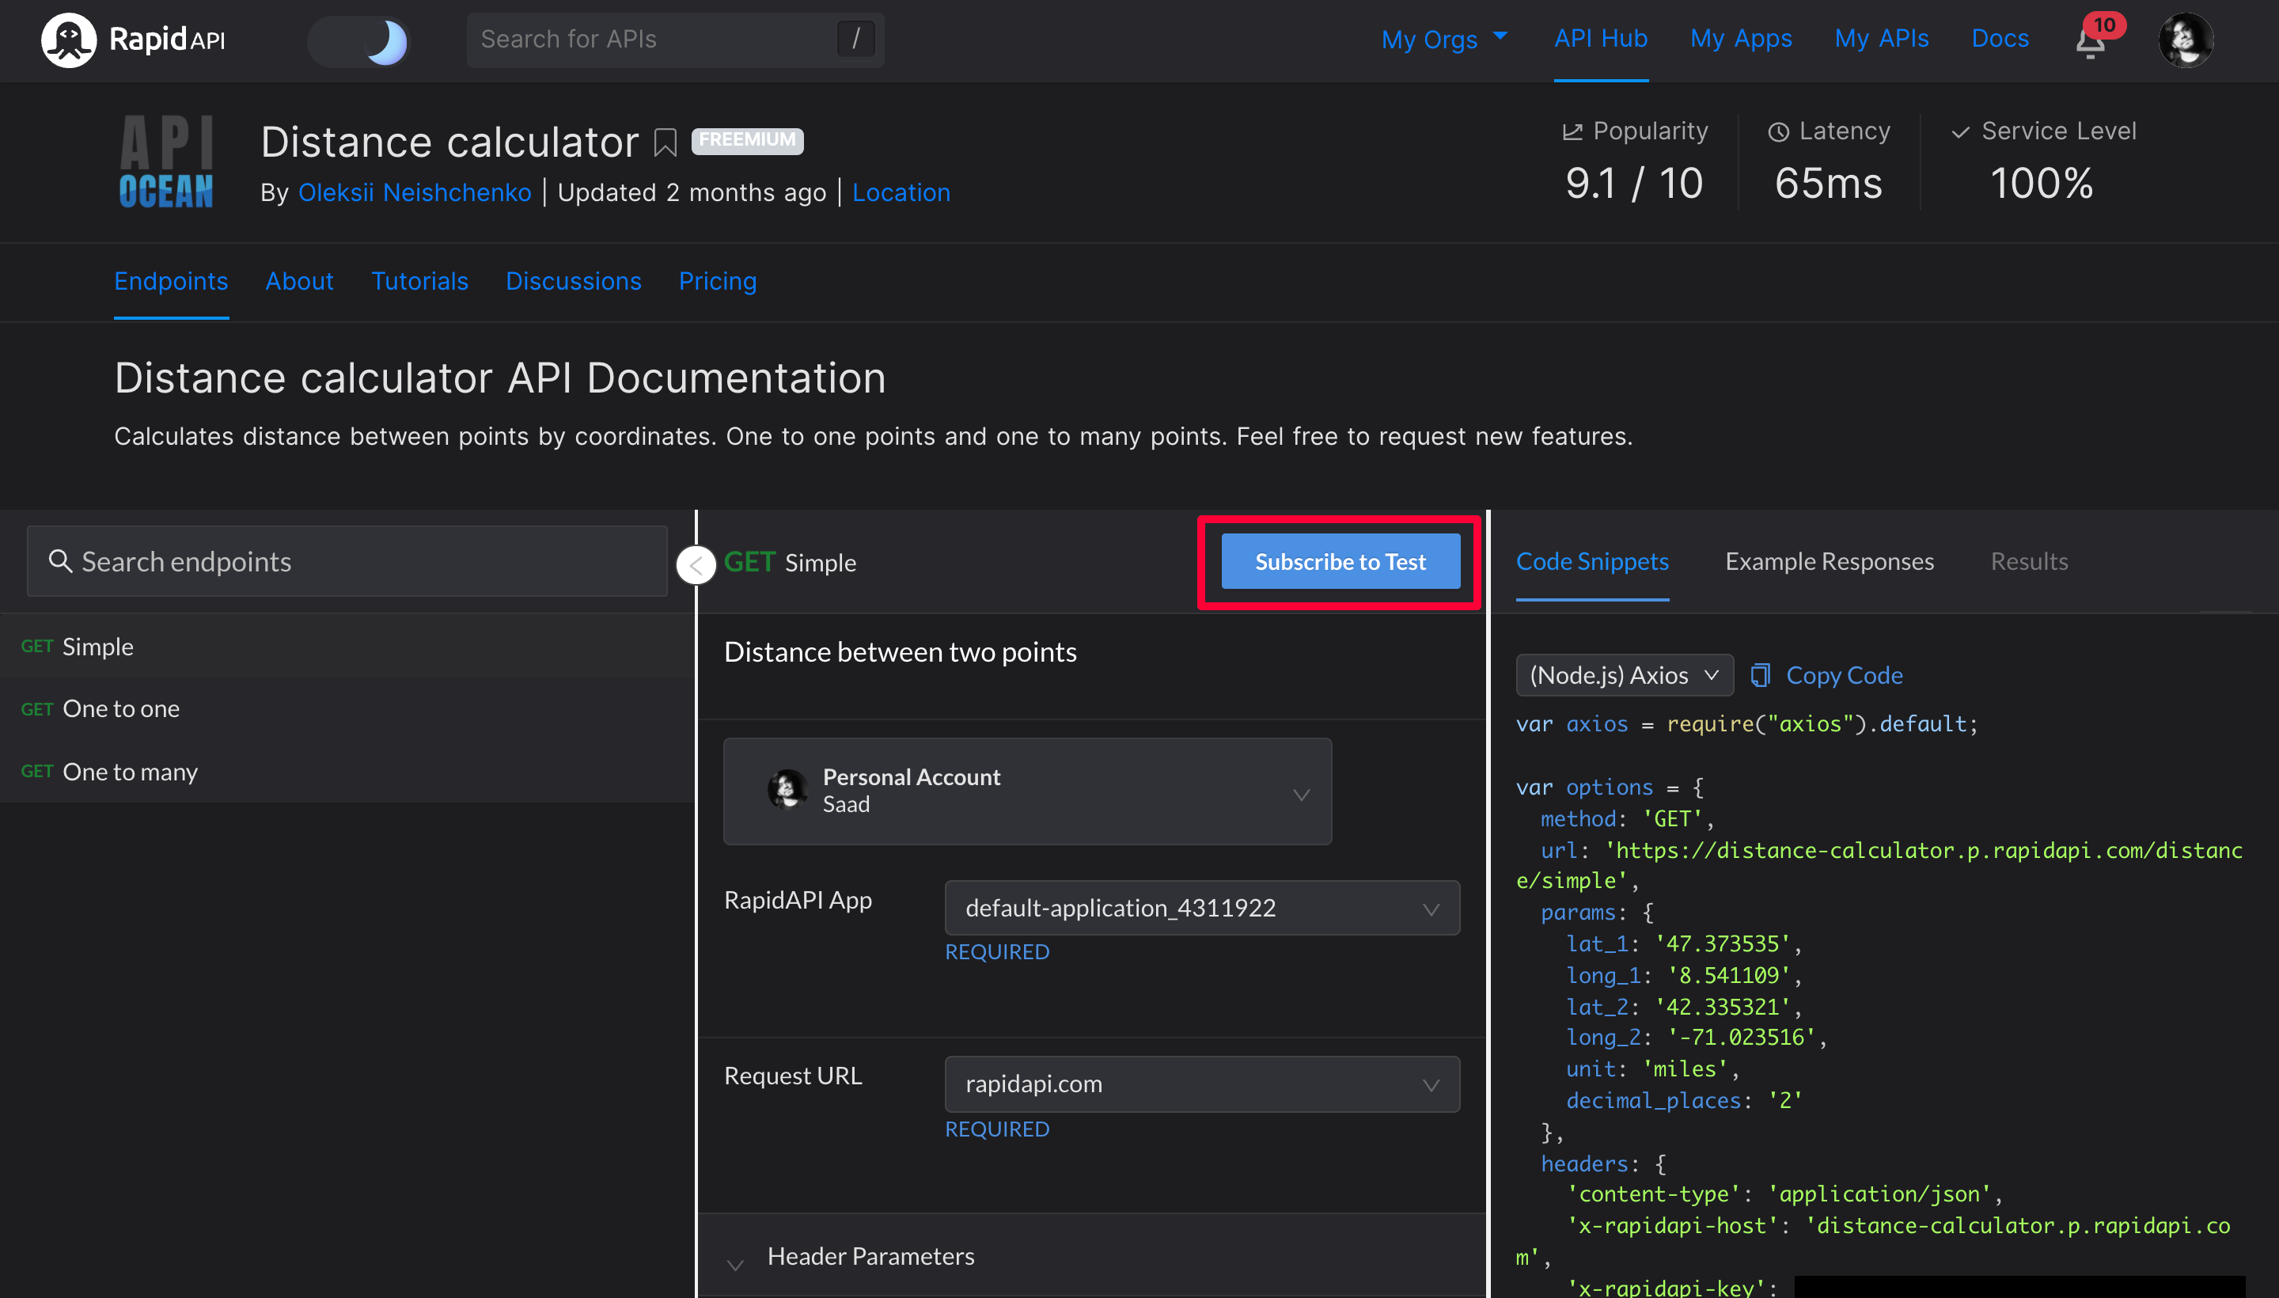Switch to the Pricing tab
Viewport: 2279px width, 1298px height.
click(717, 282)
